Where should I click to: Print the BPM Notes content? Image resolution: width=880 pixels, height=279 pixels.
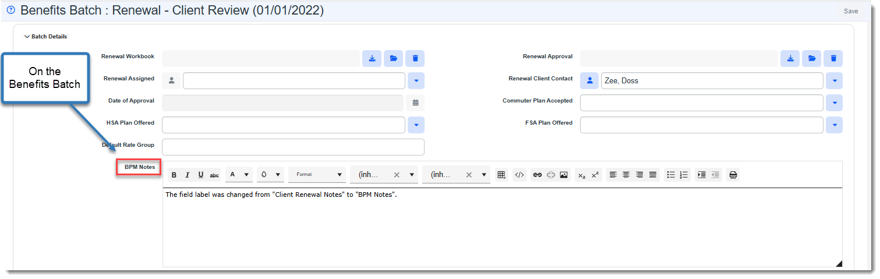pos(733,175)
